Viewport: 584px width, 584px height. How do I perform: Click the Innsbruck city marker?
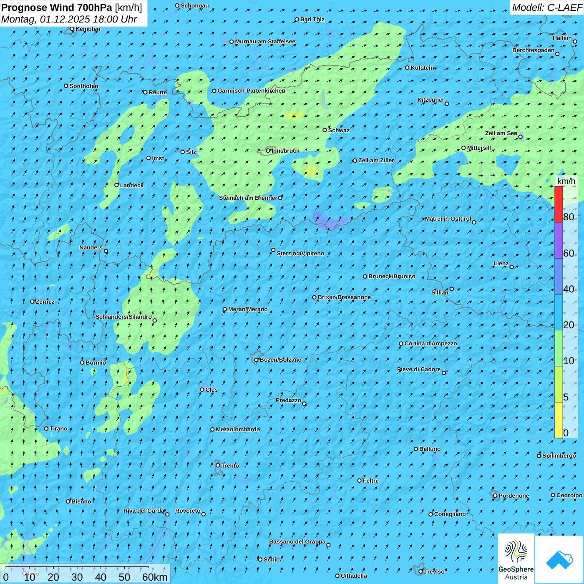268,151
